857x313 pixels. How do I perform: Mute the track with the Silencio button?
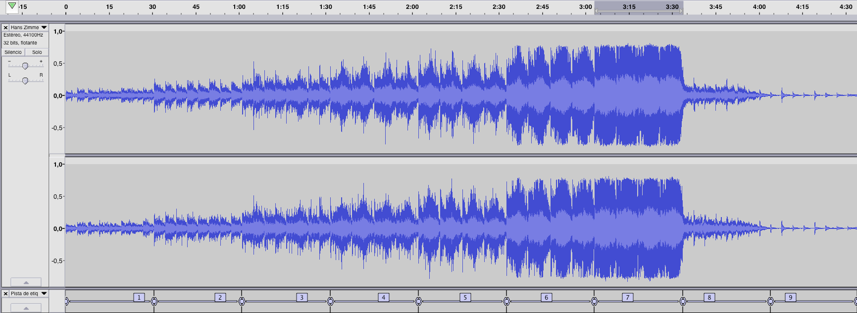[13, 52]
